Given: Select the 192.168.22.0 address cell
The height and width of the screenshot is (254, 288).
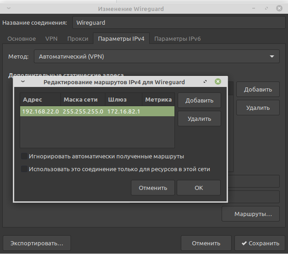Looking at the screenshot, I should [x=40, y=111].
